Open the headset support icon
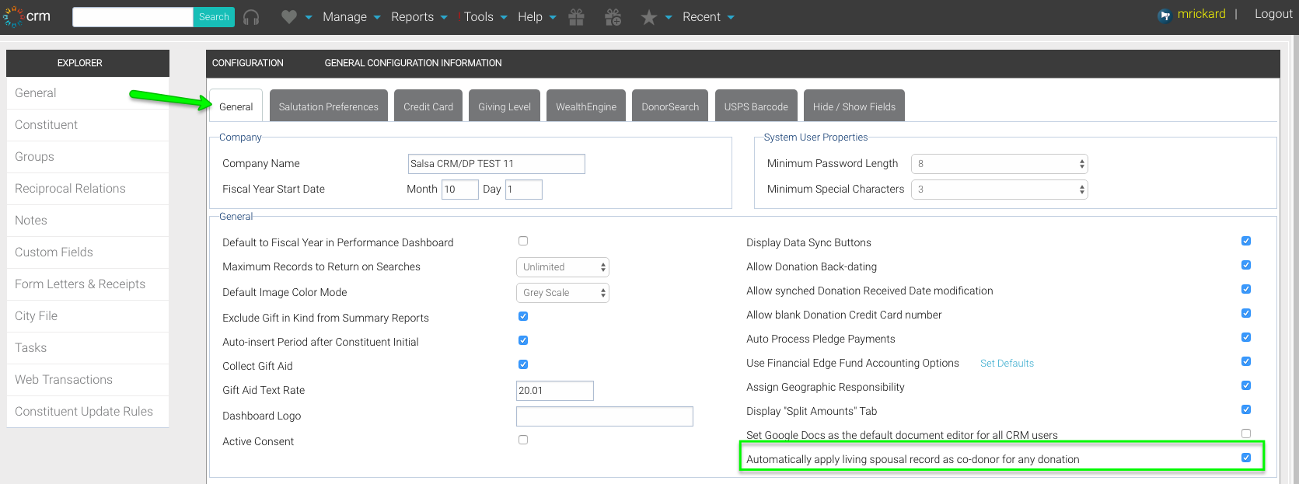The height and width of the screenshot is (484, 1299). click(x=251, y=17)
